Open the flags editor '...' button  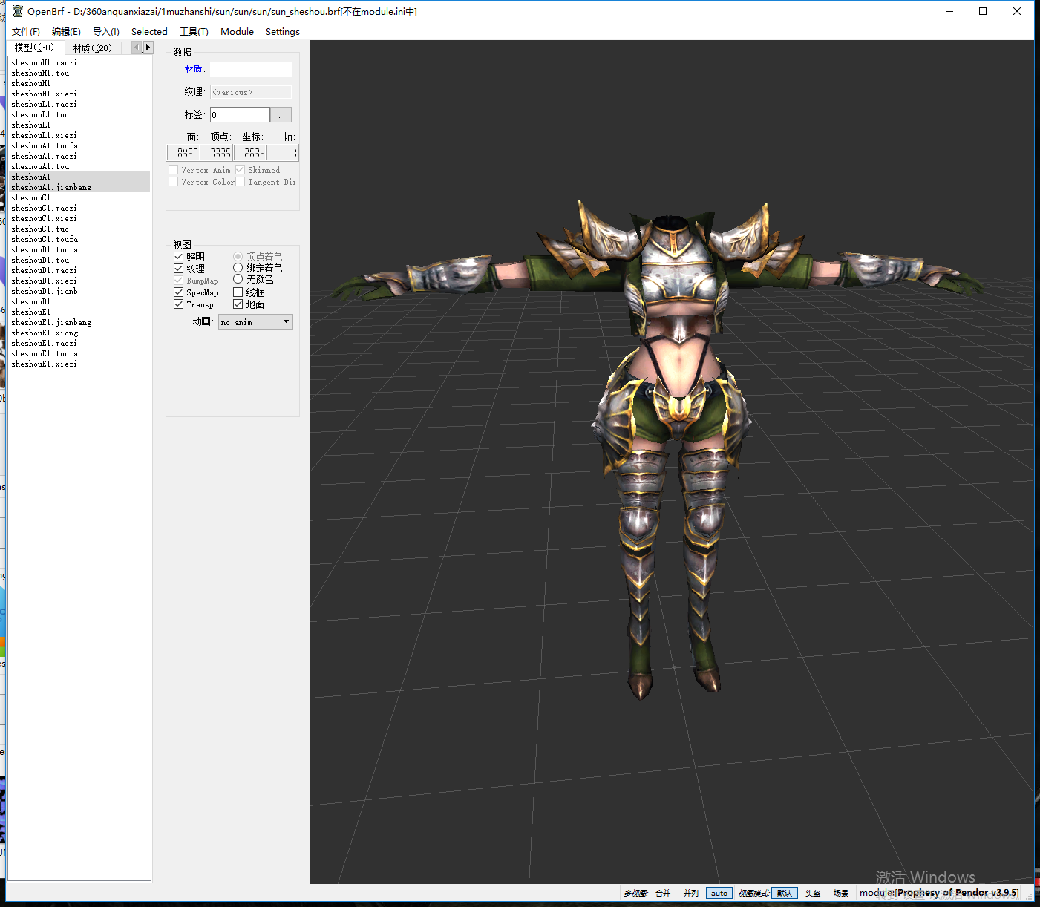coord(281,115)
